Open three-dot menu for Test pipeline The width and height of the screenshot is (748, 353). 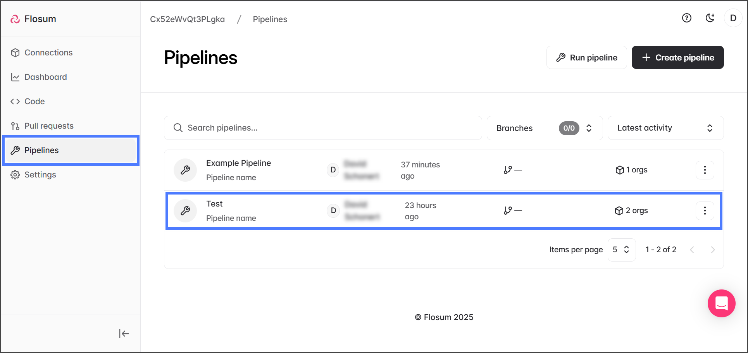tap(705, 211)
